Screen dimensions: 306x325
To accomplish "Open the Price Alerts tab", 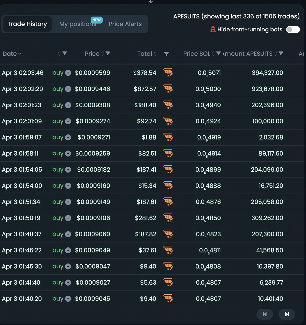I will [125, 24].
